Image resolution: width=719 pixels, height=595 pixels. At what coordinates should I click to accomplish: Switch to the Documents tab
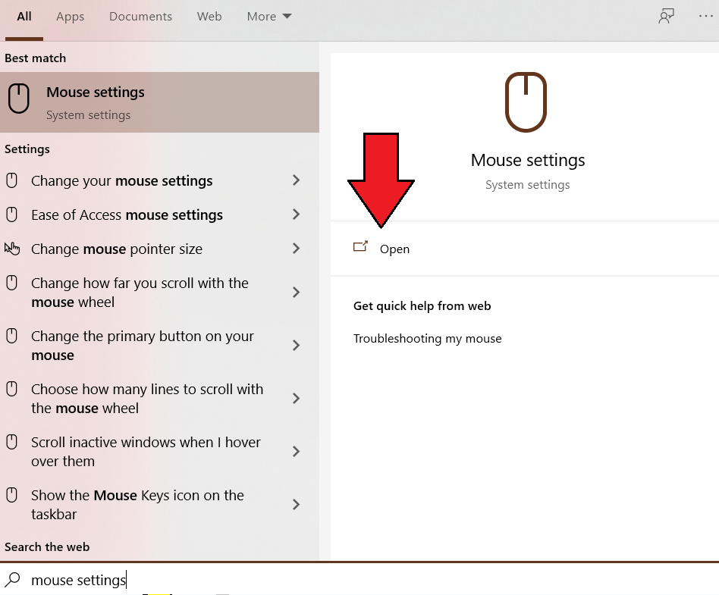[140, 17]
